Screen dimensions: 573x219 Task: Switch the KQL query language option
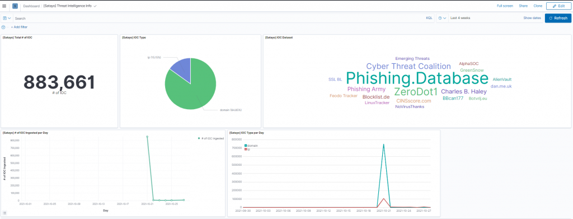429,18
